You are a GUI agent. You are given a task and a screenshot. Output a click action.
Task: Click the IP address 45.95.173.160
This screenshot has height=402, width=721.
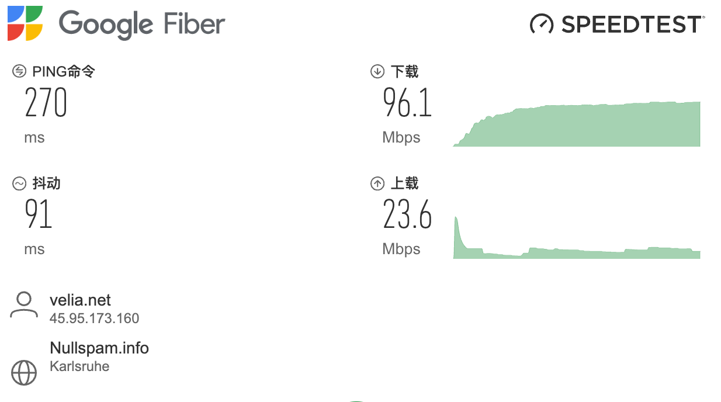pos(94,318)
